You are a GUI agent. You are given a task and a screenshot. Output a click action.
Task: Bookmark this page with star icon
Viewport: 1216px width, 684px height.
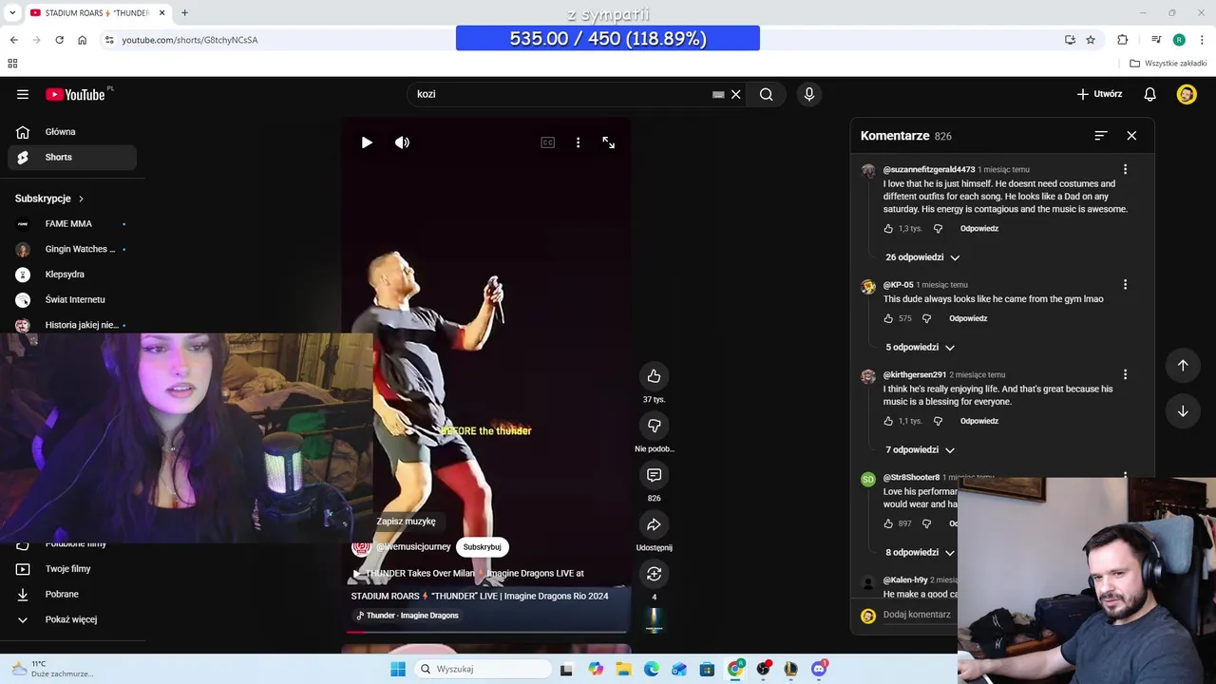pyautogui.click(x=1091, y=40)
